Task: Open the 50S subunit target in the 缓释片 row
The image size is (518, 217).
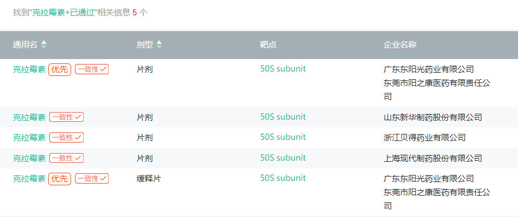Action: 283,178
